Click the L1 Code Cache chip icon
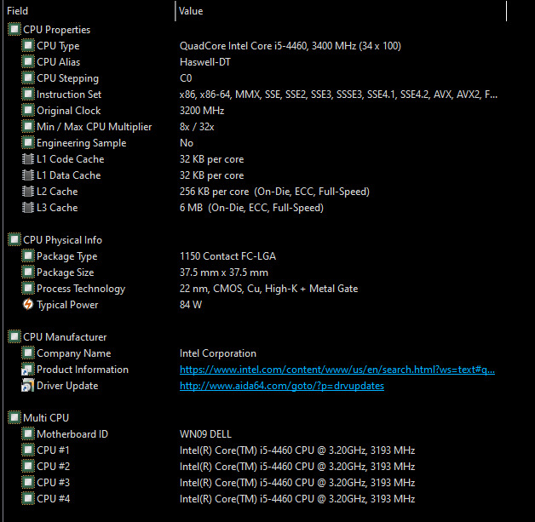The image size is (535, 522). pyautogui.click(x=27, y=159)
